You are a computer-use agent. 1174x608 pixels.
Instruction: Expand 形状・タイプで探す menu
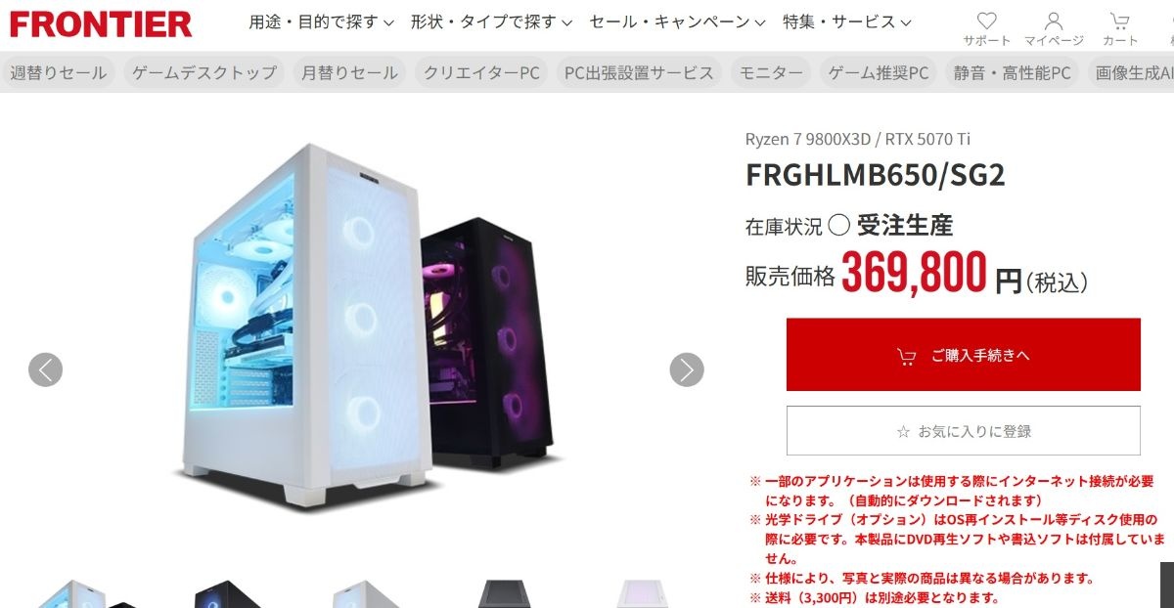(x=491, y=22)
